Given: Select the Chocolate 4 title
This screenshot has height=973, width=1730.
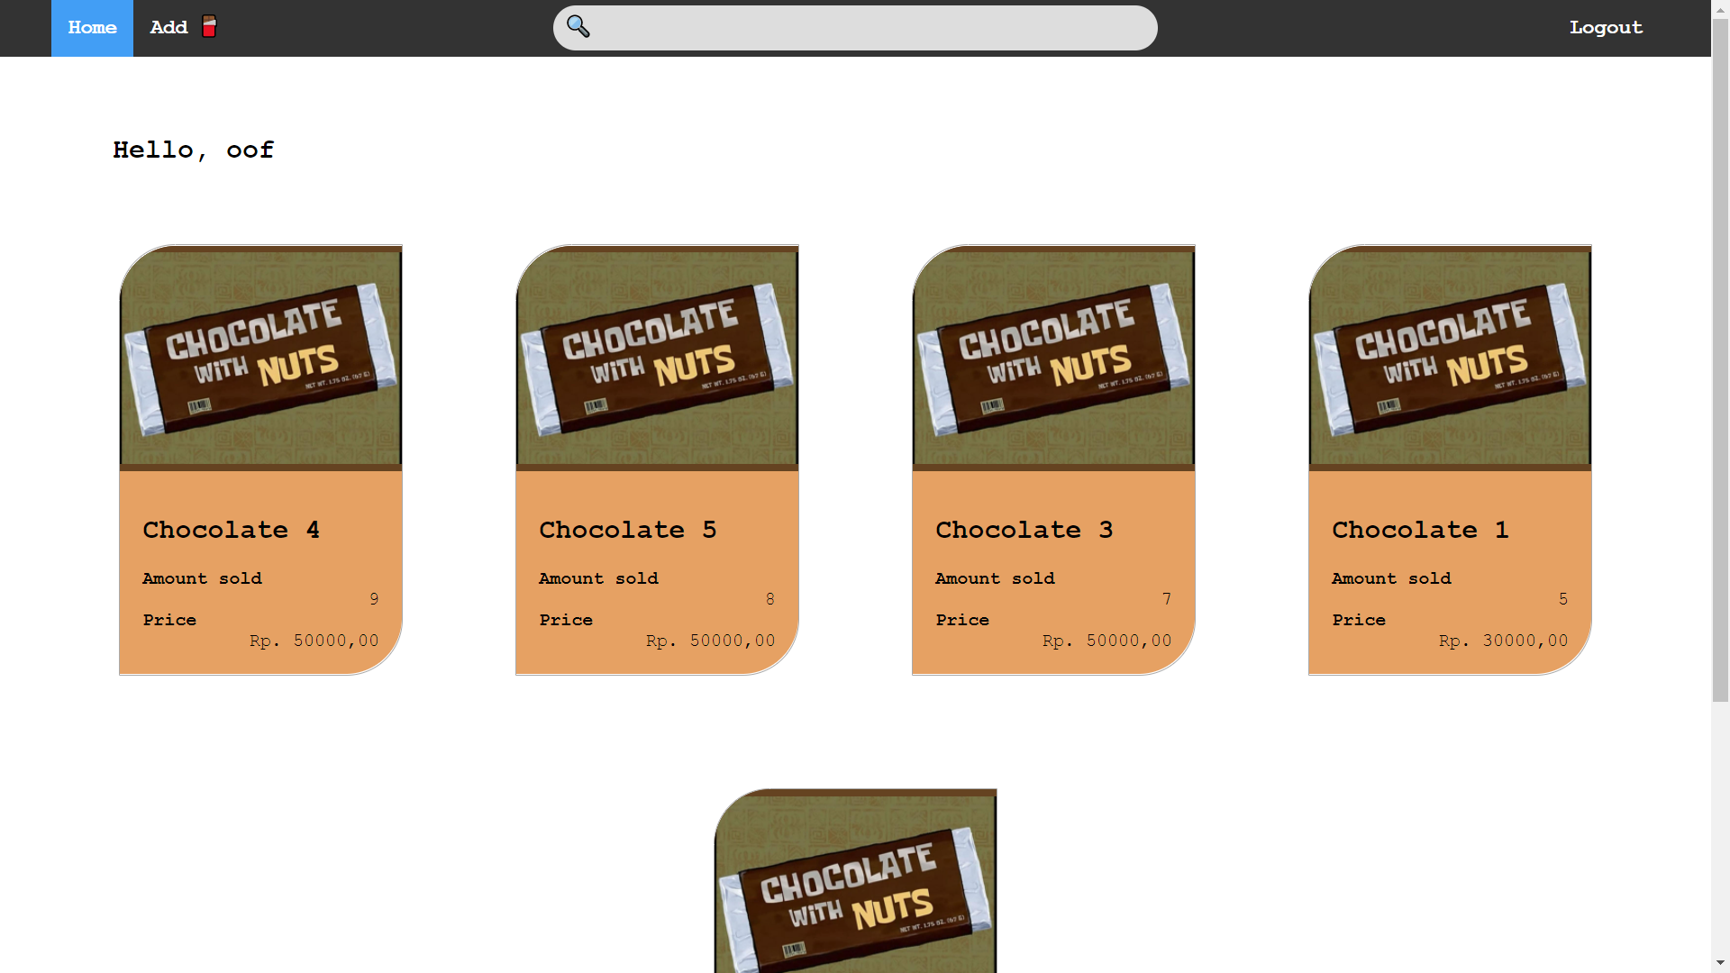Looking at the screenshot, I should tap(231, 530).
